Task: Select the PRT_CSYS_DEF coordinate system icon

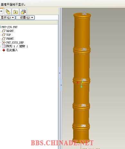Action: [4, 42]
